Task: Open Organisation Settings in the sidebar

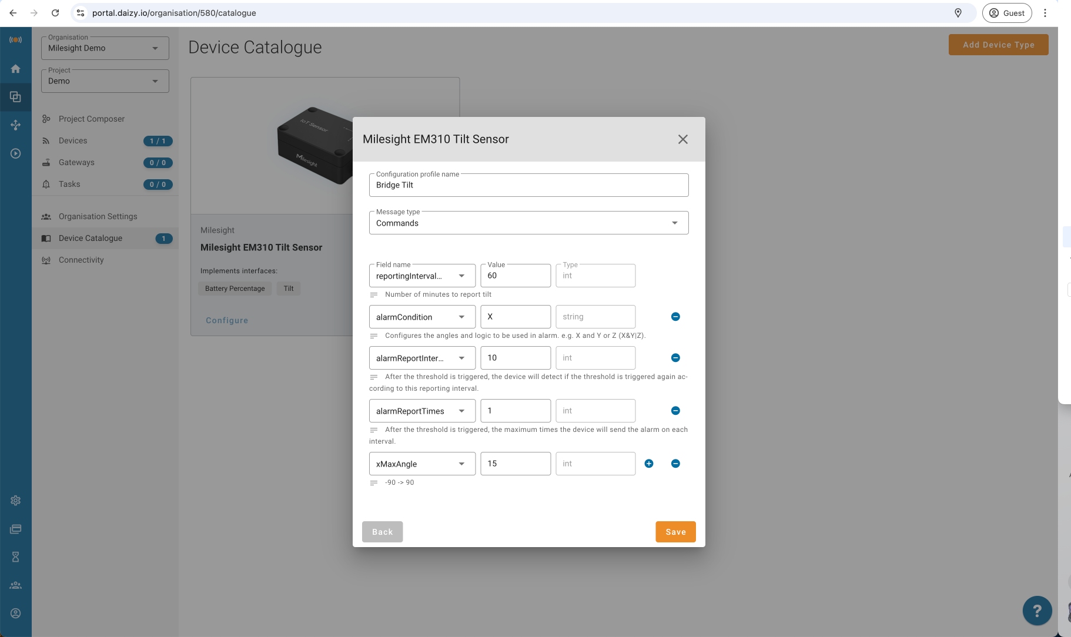Action: pos(105,216)
